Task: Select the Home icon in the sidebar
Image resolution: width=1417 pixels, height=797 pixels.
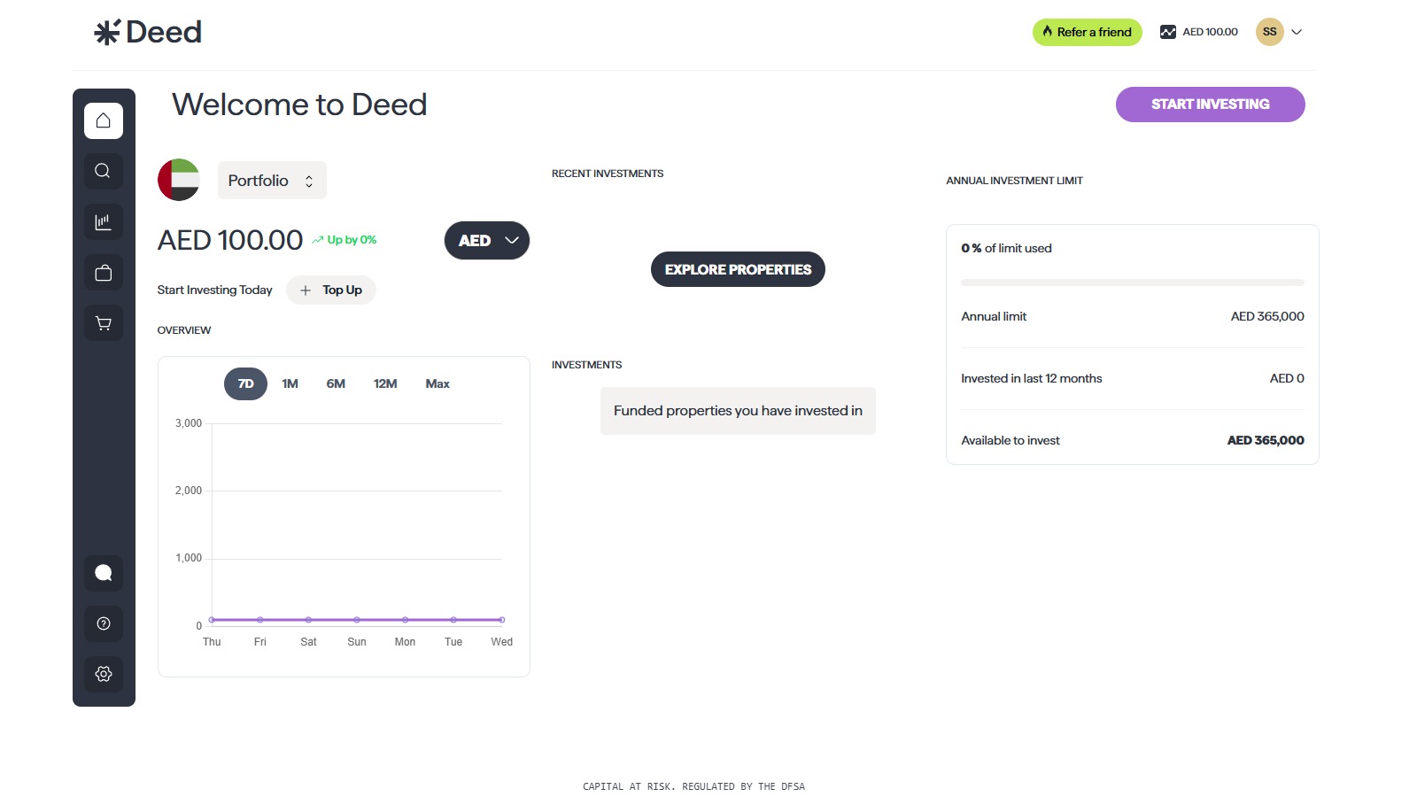Action: (x=103, y=120)
